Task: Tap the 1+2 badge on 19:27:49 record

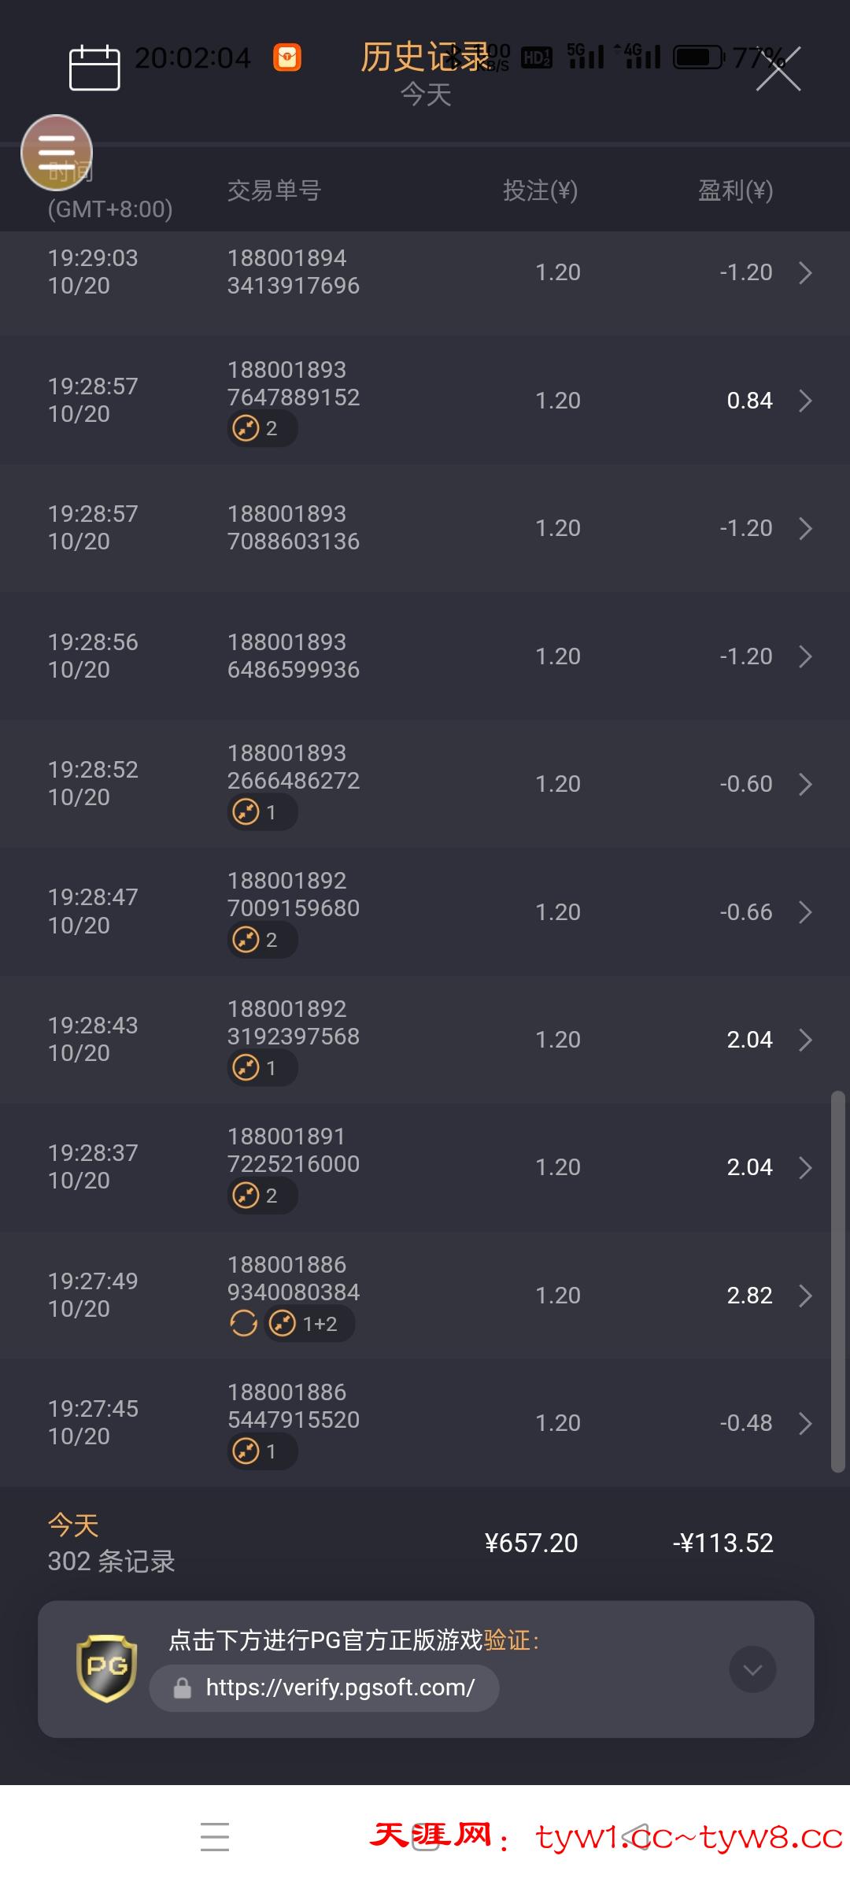Action: tap(309, 1324)
